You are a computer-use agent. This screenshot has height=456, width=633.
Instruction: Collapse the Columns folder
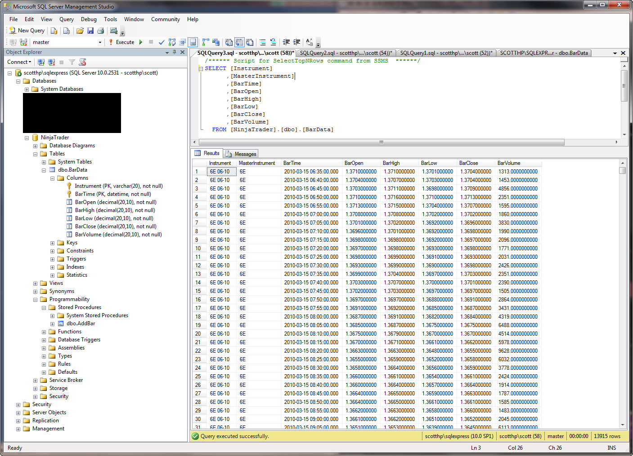52,178
